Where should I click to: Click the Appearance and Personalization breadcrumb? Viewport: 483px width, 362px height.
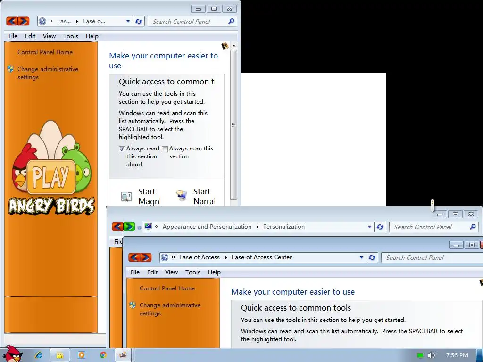[x=207, y=227]
